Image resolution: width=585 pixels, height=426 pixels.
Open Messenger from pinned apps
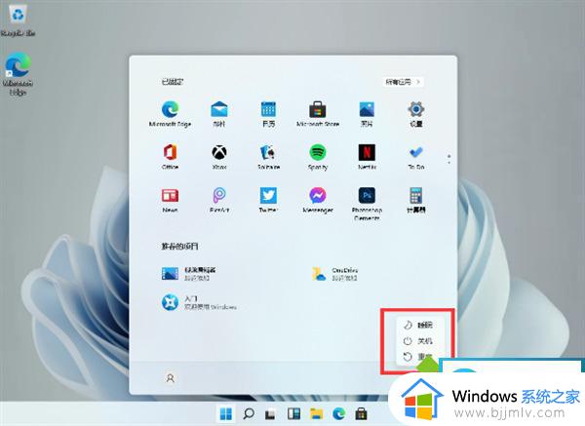point(318,200)
